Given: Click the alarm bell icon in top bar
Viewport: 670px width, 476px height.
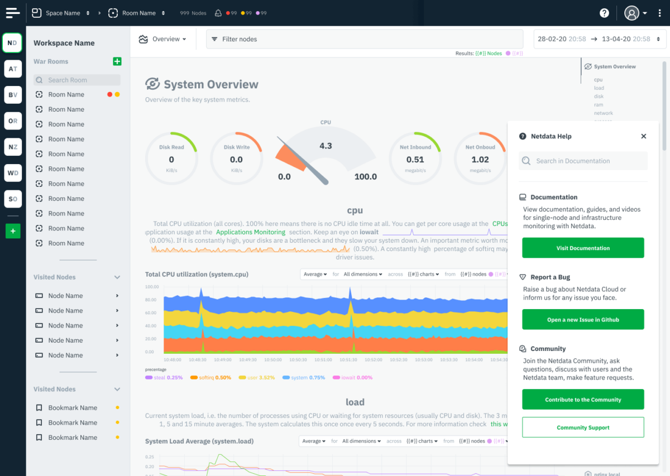Looking at the screenshot, I should 218,13.
